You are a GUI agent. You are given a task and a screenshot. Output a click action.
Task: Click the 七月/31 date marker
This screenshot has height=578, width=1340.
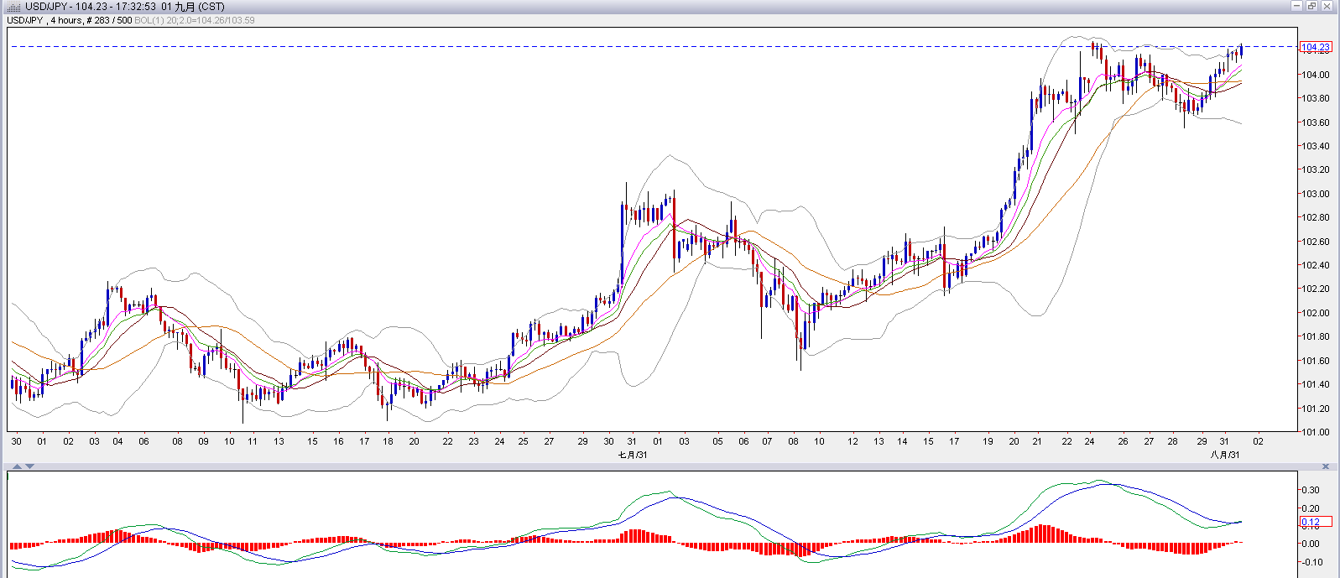click(633, 455)
